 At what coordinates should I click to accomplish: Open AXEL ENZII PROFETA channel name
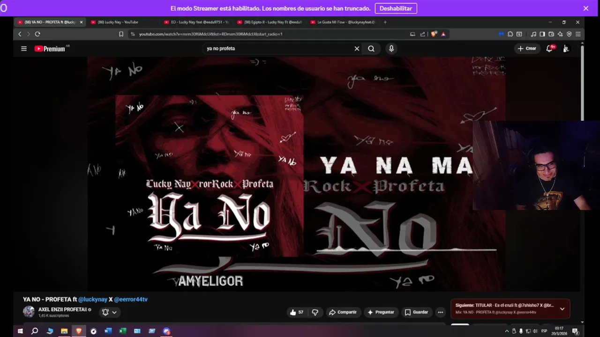(62, 309)
